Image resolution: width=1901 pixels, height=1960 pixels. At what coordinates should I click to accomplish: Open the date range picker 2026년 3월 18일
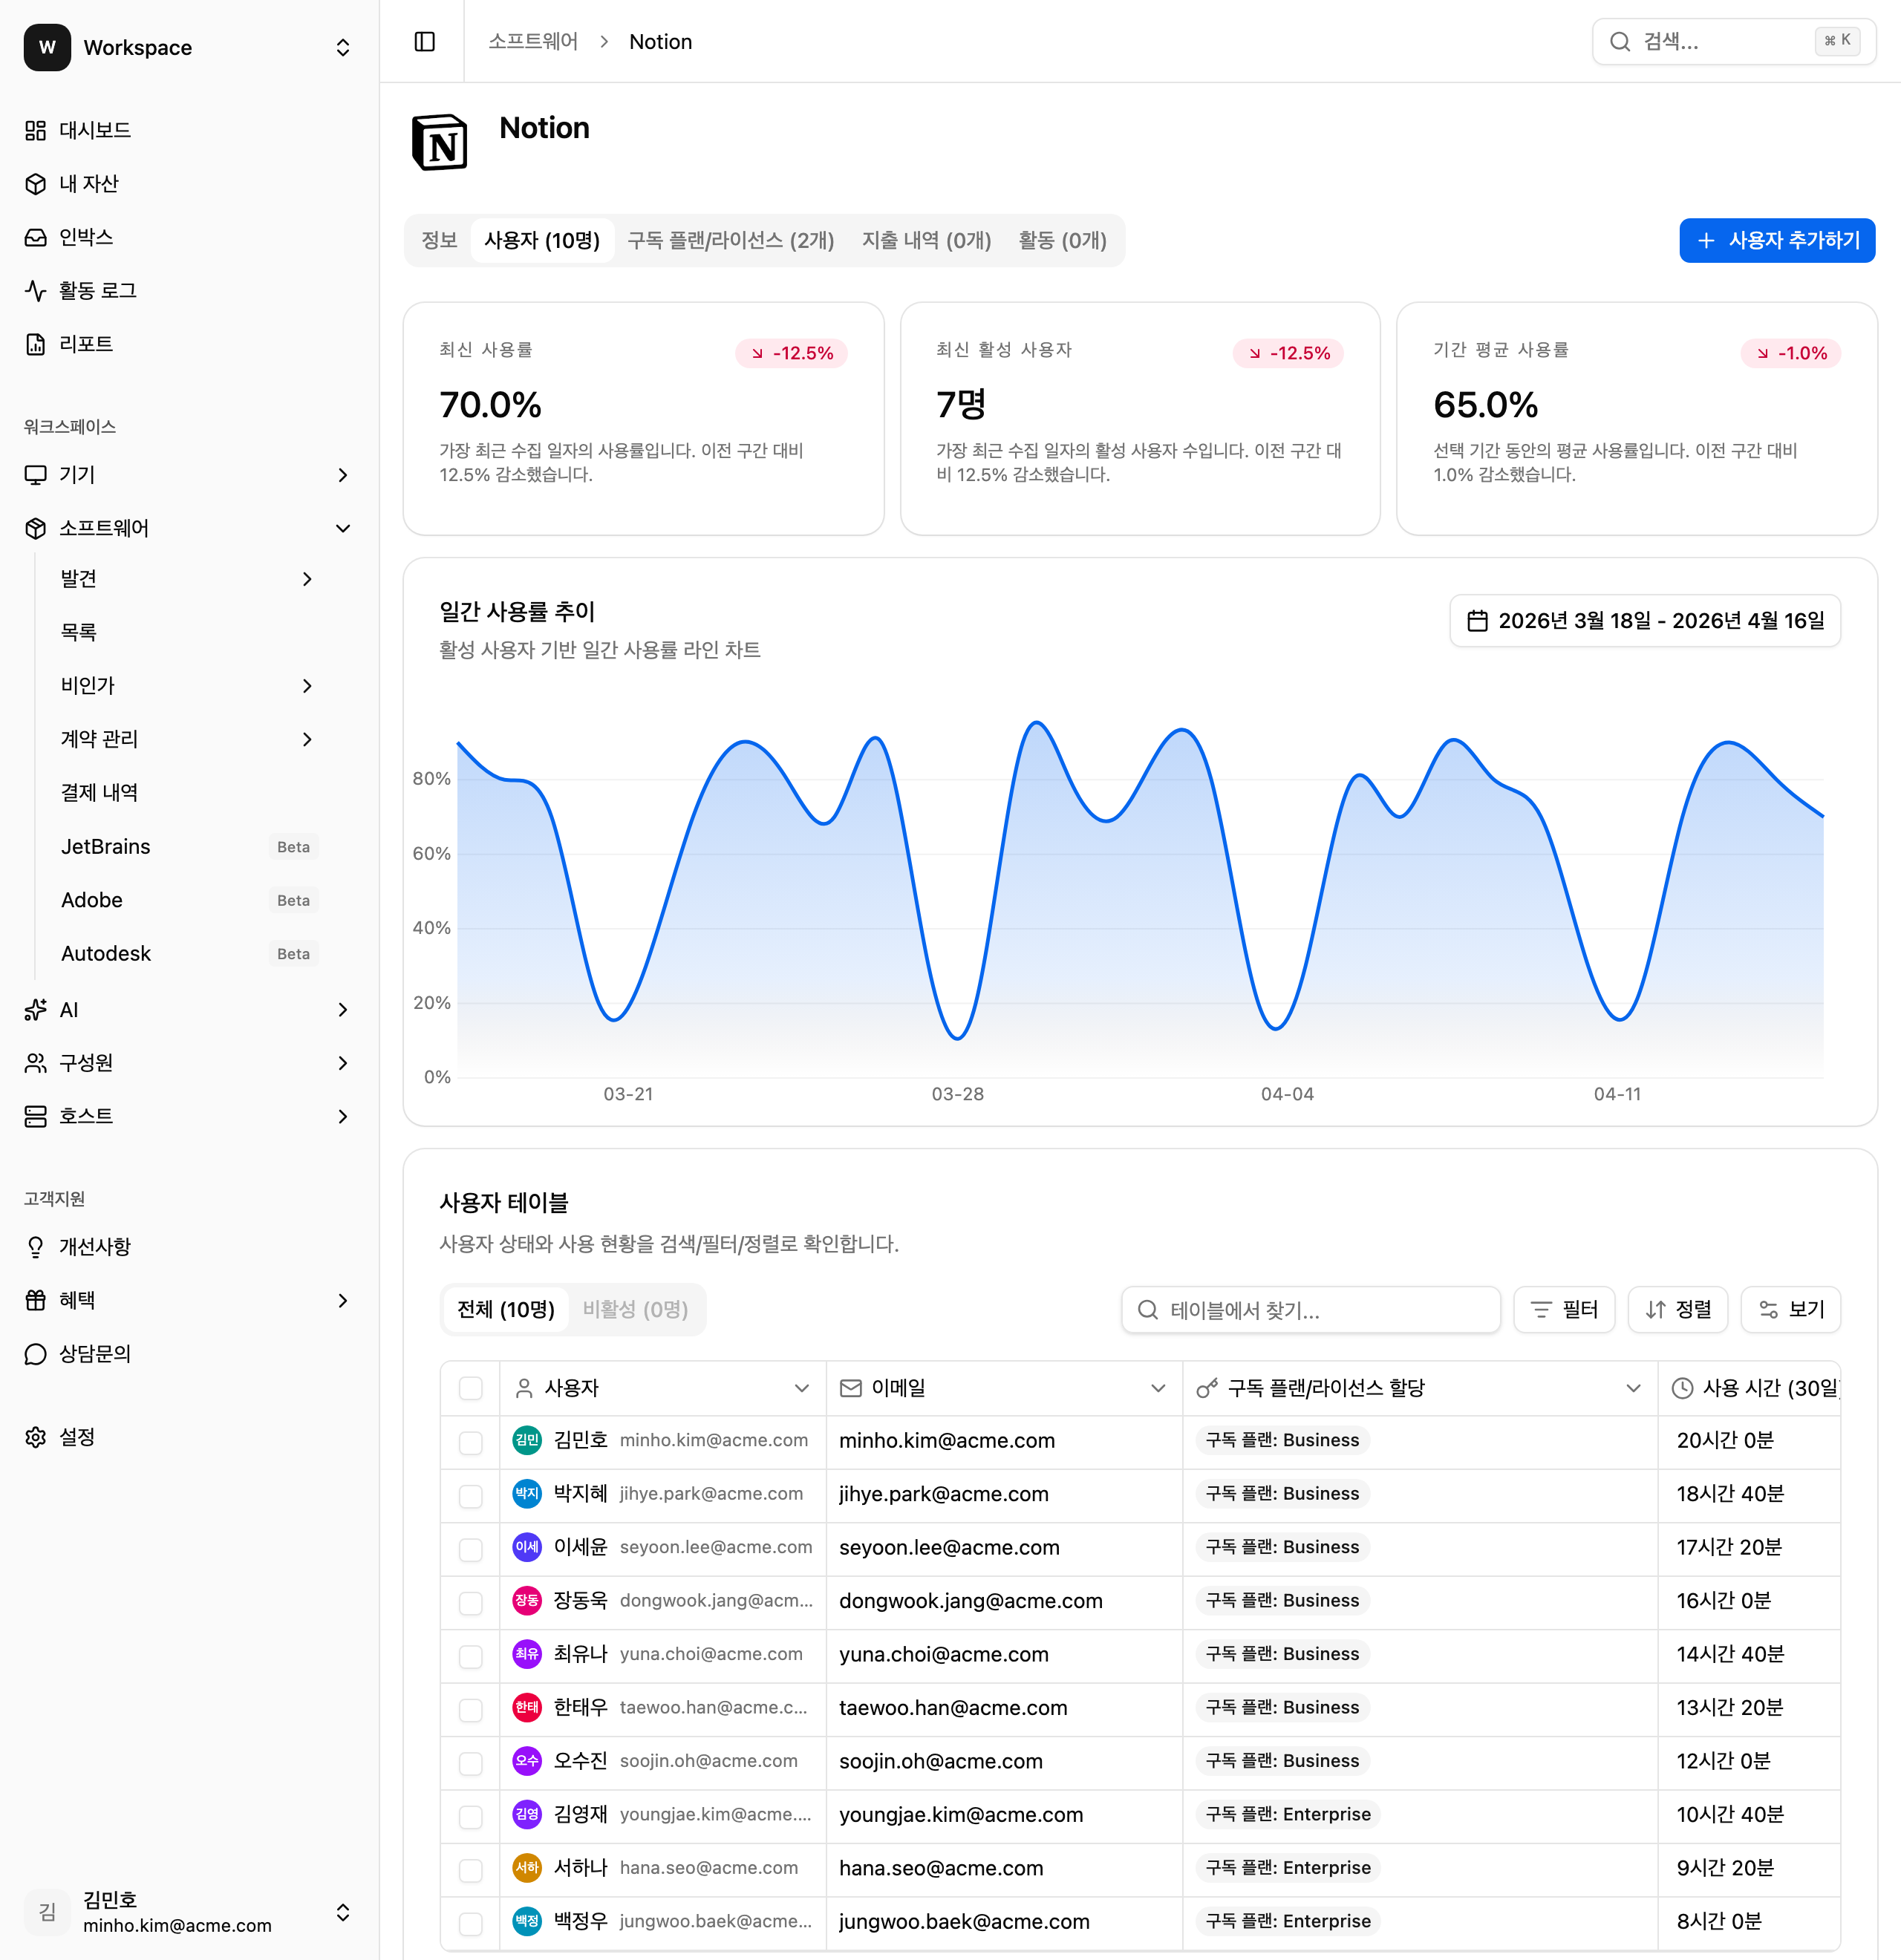(1645, 621)
